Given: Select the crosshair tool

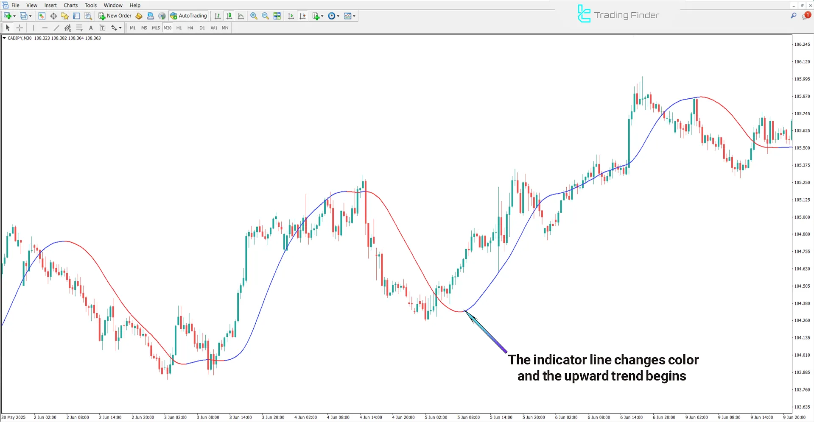Looking at the screenshot, I should [x=20, y=28].
